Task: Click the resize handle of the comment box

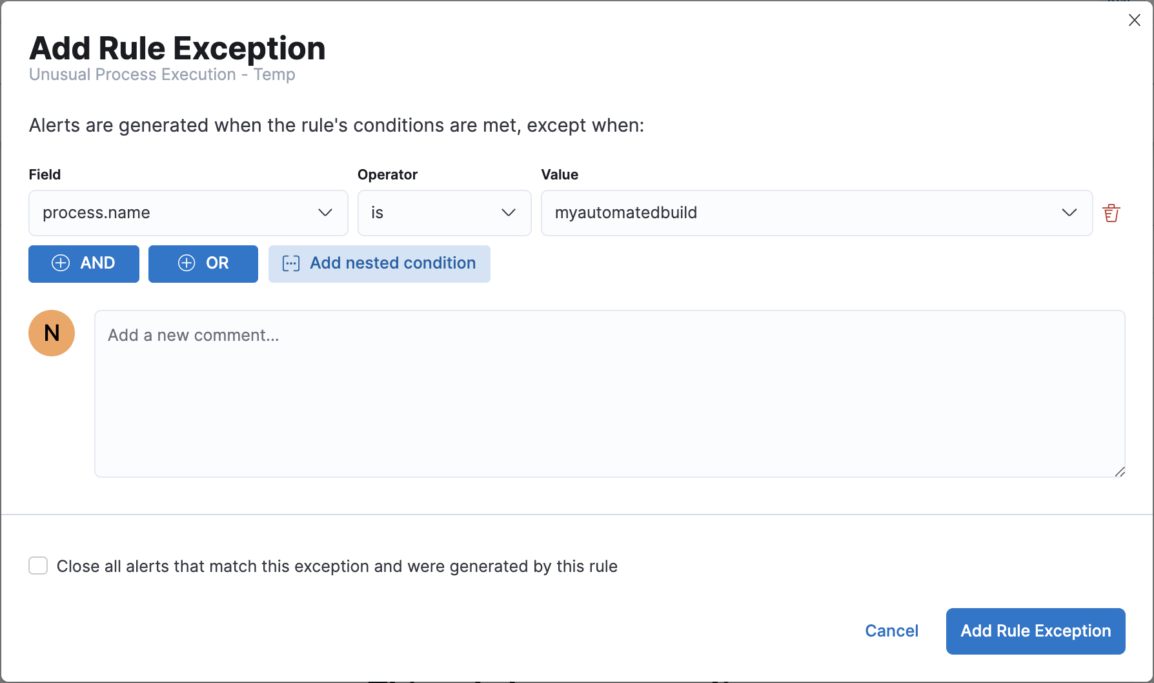Action: (1120, 472)
